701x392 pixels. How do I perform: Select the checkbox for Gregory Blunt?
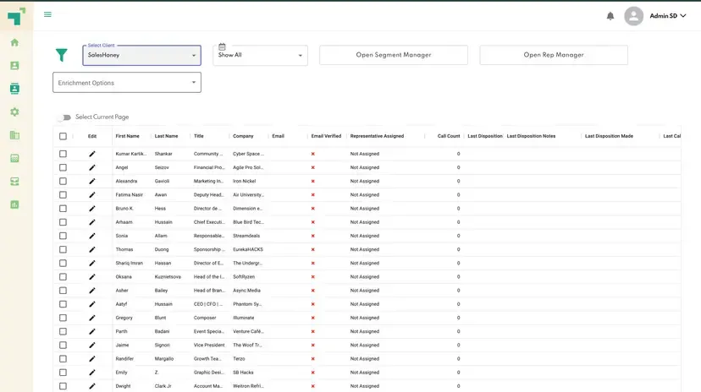63,318
